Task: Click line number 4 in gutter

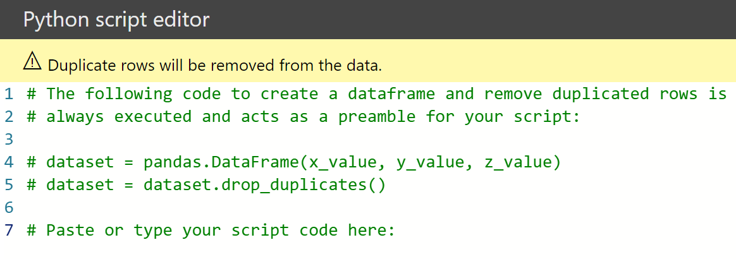Action: (x=8, y=162)
